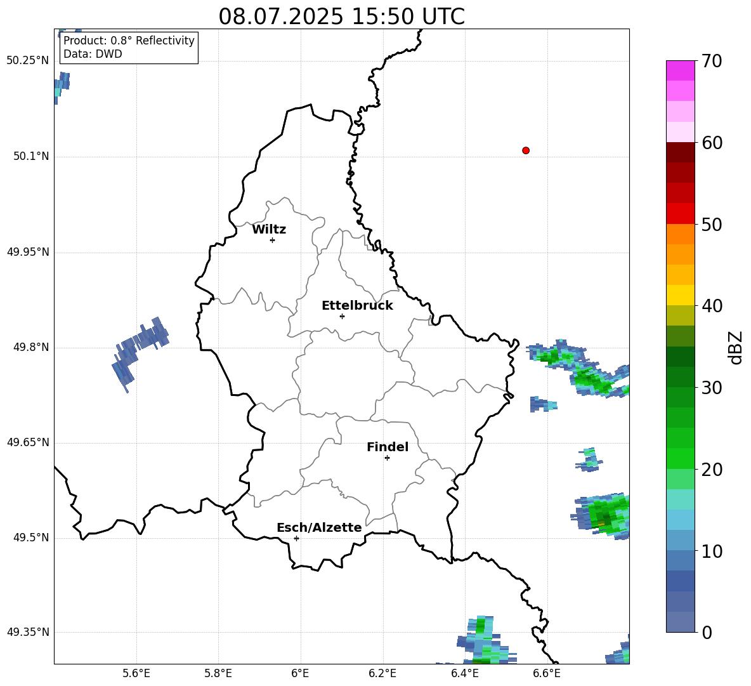The image size is (751, 686).
Task: Click the '49.95°N' latitude label
Action: (28, 251)
